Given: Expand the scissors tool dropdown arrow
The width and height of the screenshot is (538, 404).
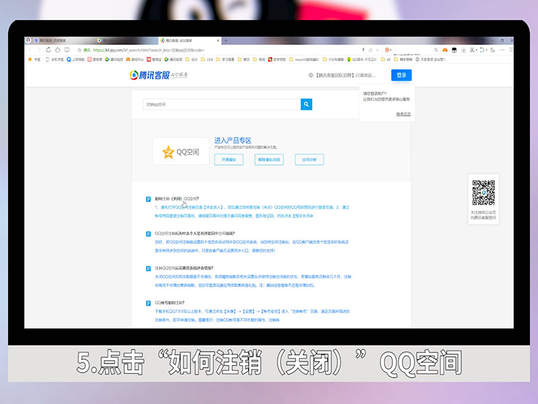Looking at the screenshot, I should click(x=477, y=50).
